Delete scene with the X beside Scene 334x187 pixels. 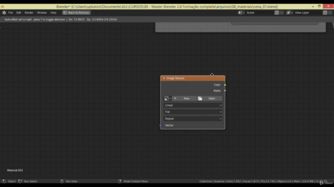(282, 12)
